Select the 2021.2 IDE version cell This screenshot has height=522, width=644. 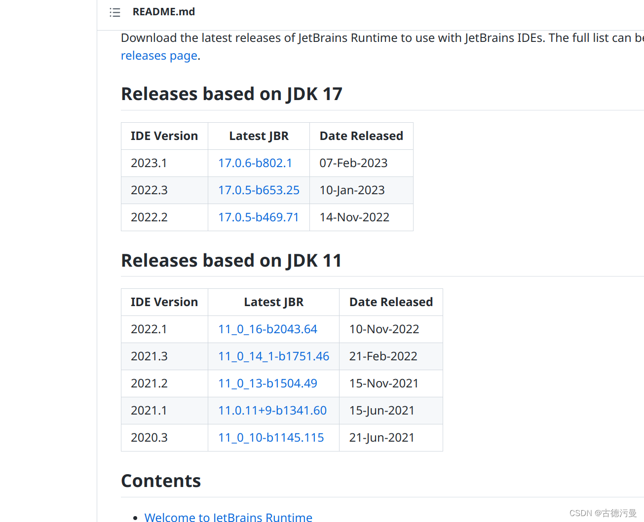pos(164,383)
